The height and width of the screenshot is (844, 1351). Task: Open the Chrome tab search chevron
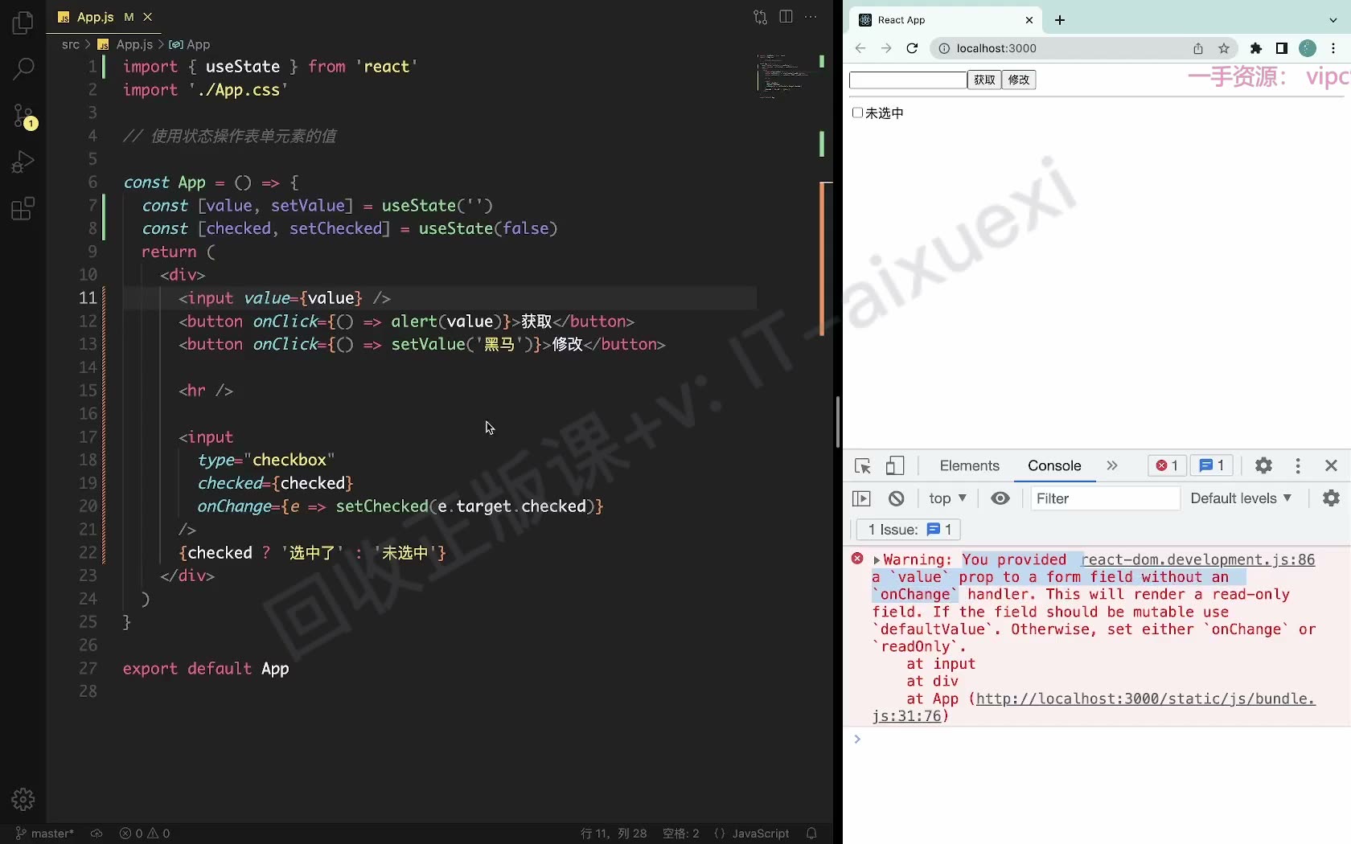point(1333,20)
